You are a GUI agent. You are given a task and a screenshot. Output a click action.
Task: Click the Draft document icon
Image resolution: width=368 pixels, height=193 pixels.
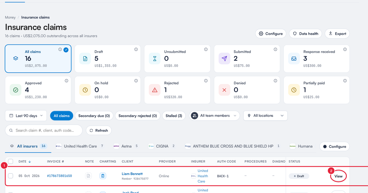point(85,59)
